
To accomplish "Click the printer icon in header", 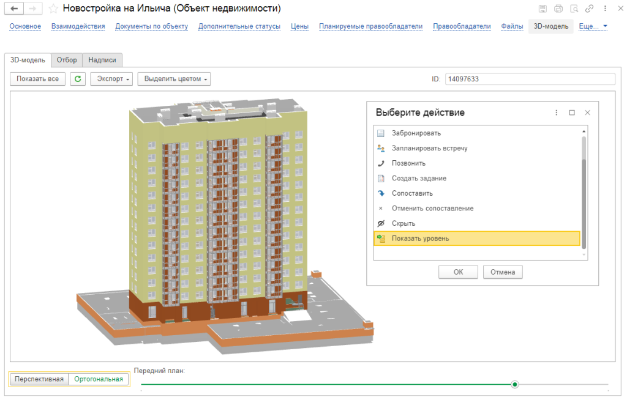I will pos(558,9).
